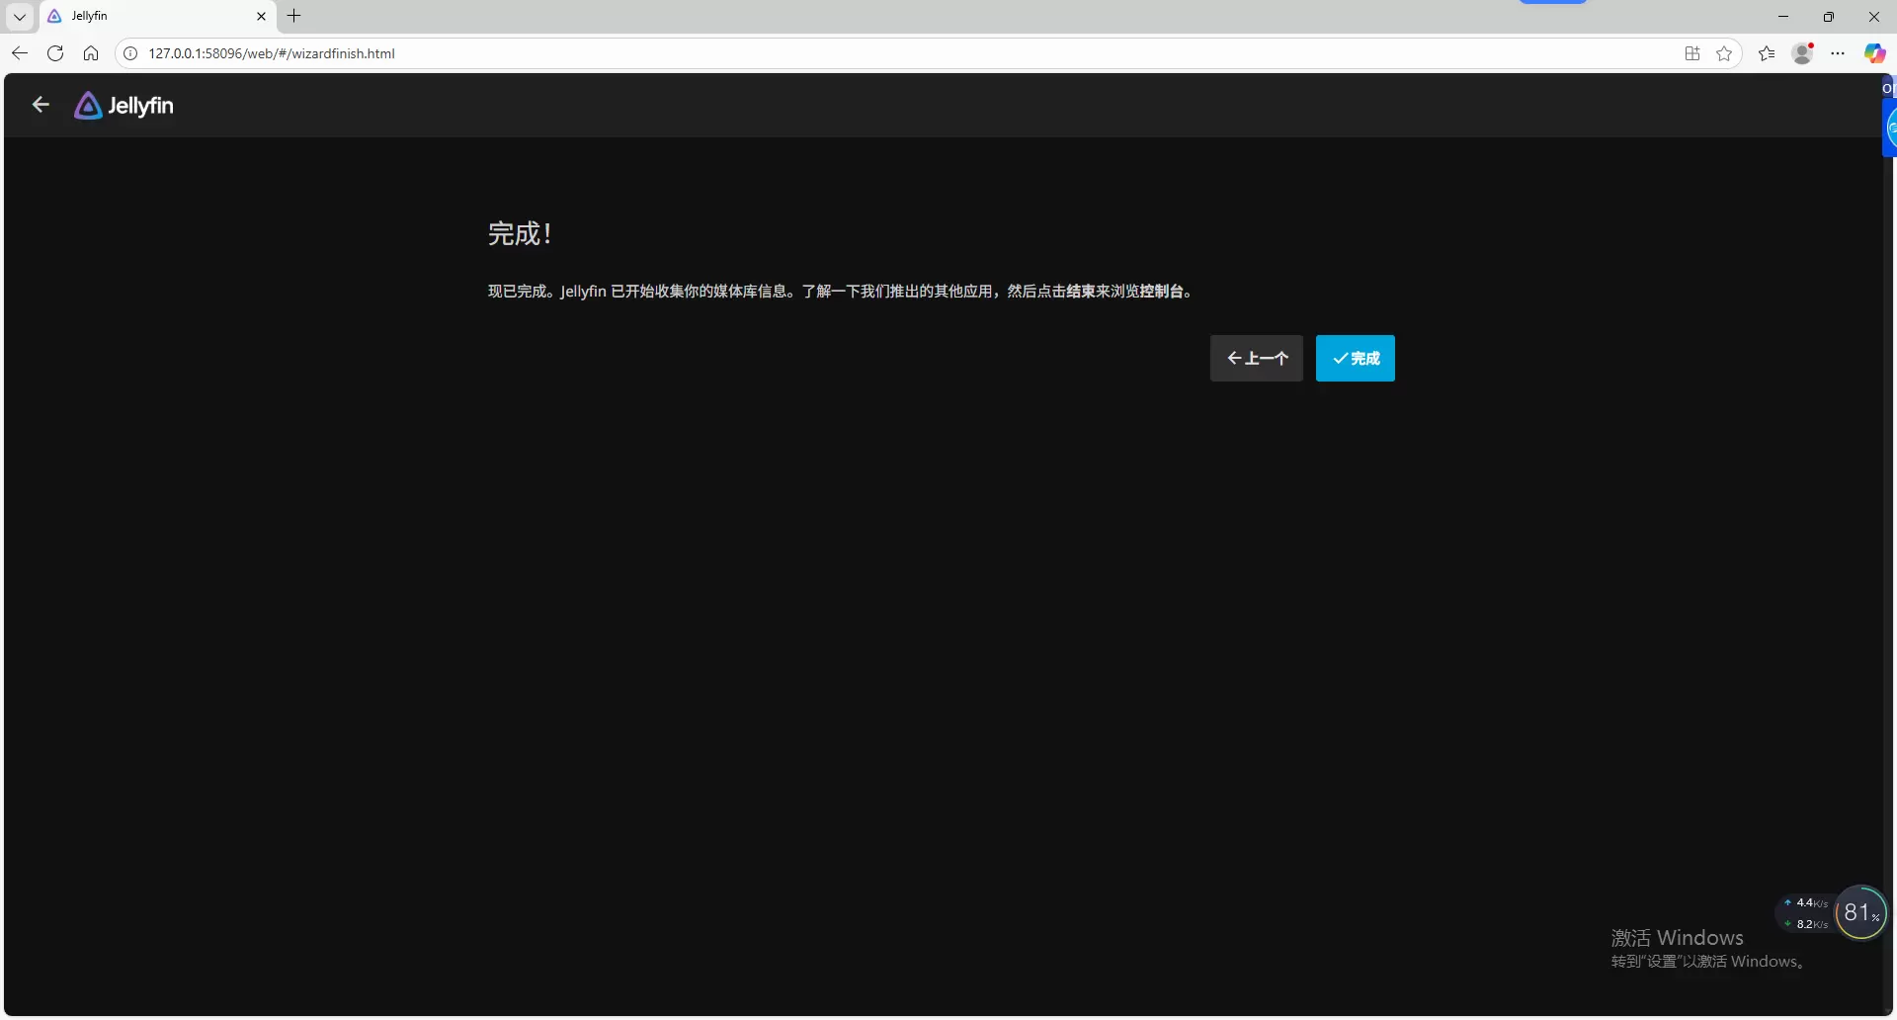Refresh the current page

point(55,53)
